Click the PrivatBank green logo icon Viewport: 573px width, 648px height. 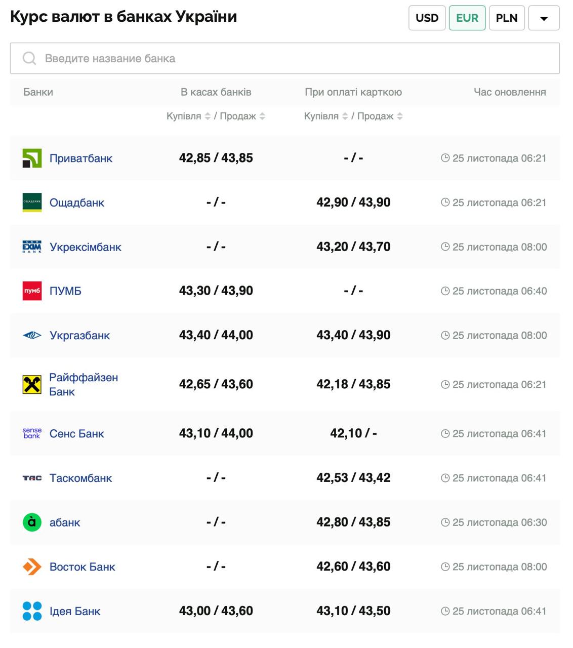point(32,158)
